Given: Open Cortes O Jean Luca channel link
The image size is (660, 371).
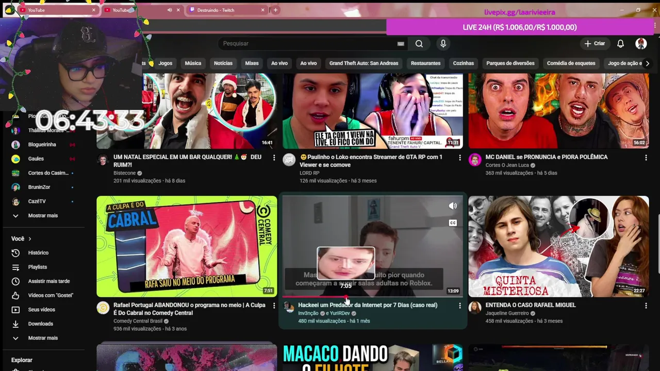Looking at the screenshot, I should (x=507, y=165).
